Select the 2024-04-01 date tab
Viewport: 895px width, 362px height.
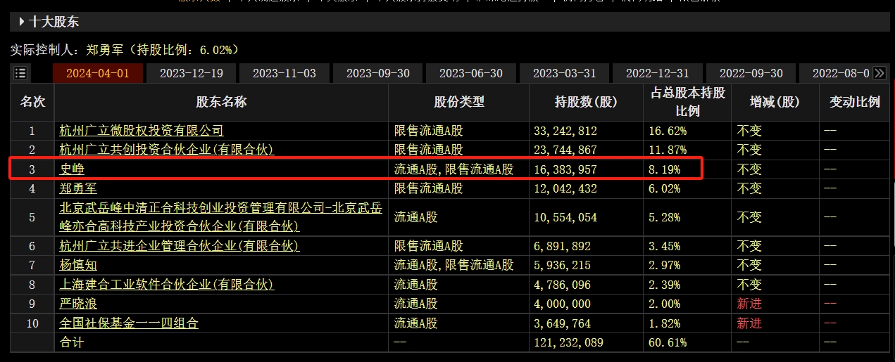pyautogui.click(x=98, y=73)
